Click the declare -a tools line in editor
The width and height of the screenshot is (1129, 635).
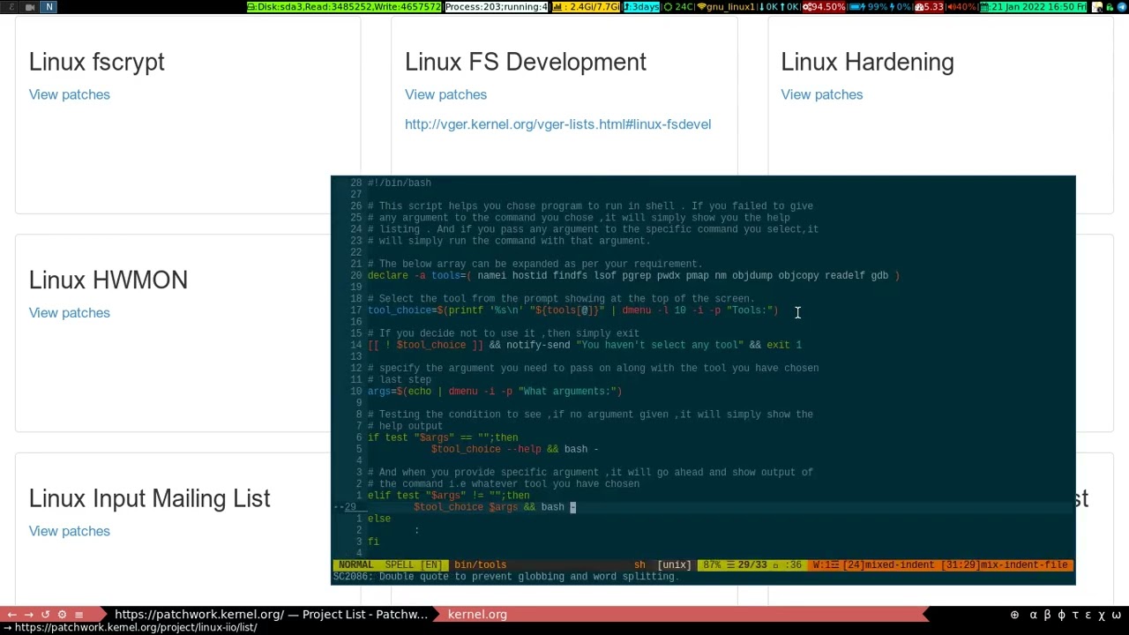pos(633,275)
